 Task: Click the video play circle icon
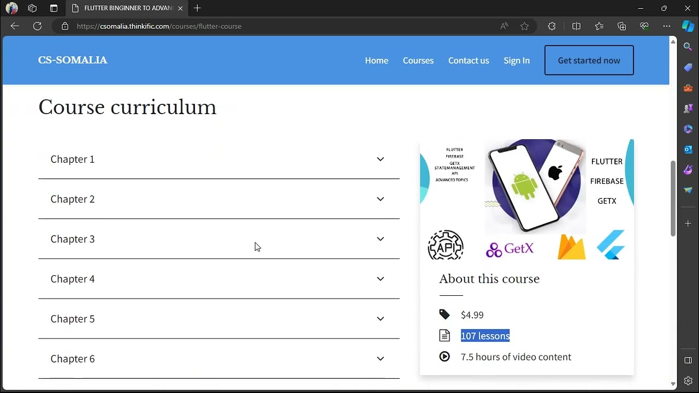[x=445, y=356]
